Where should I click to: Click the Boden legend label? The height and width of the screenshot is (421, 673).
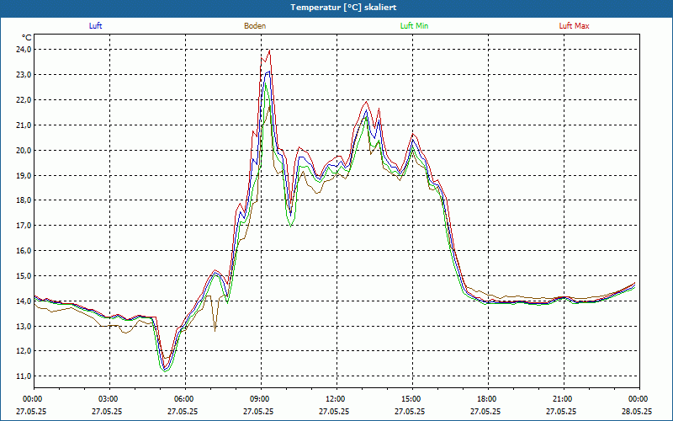[x=255, y=26]
